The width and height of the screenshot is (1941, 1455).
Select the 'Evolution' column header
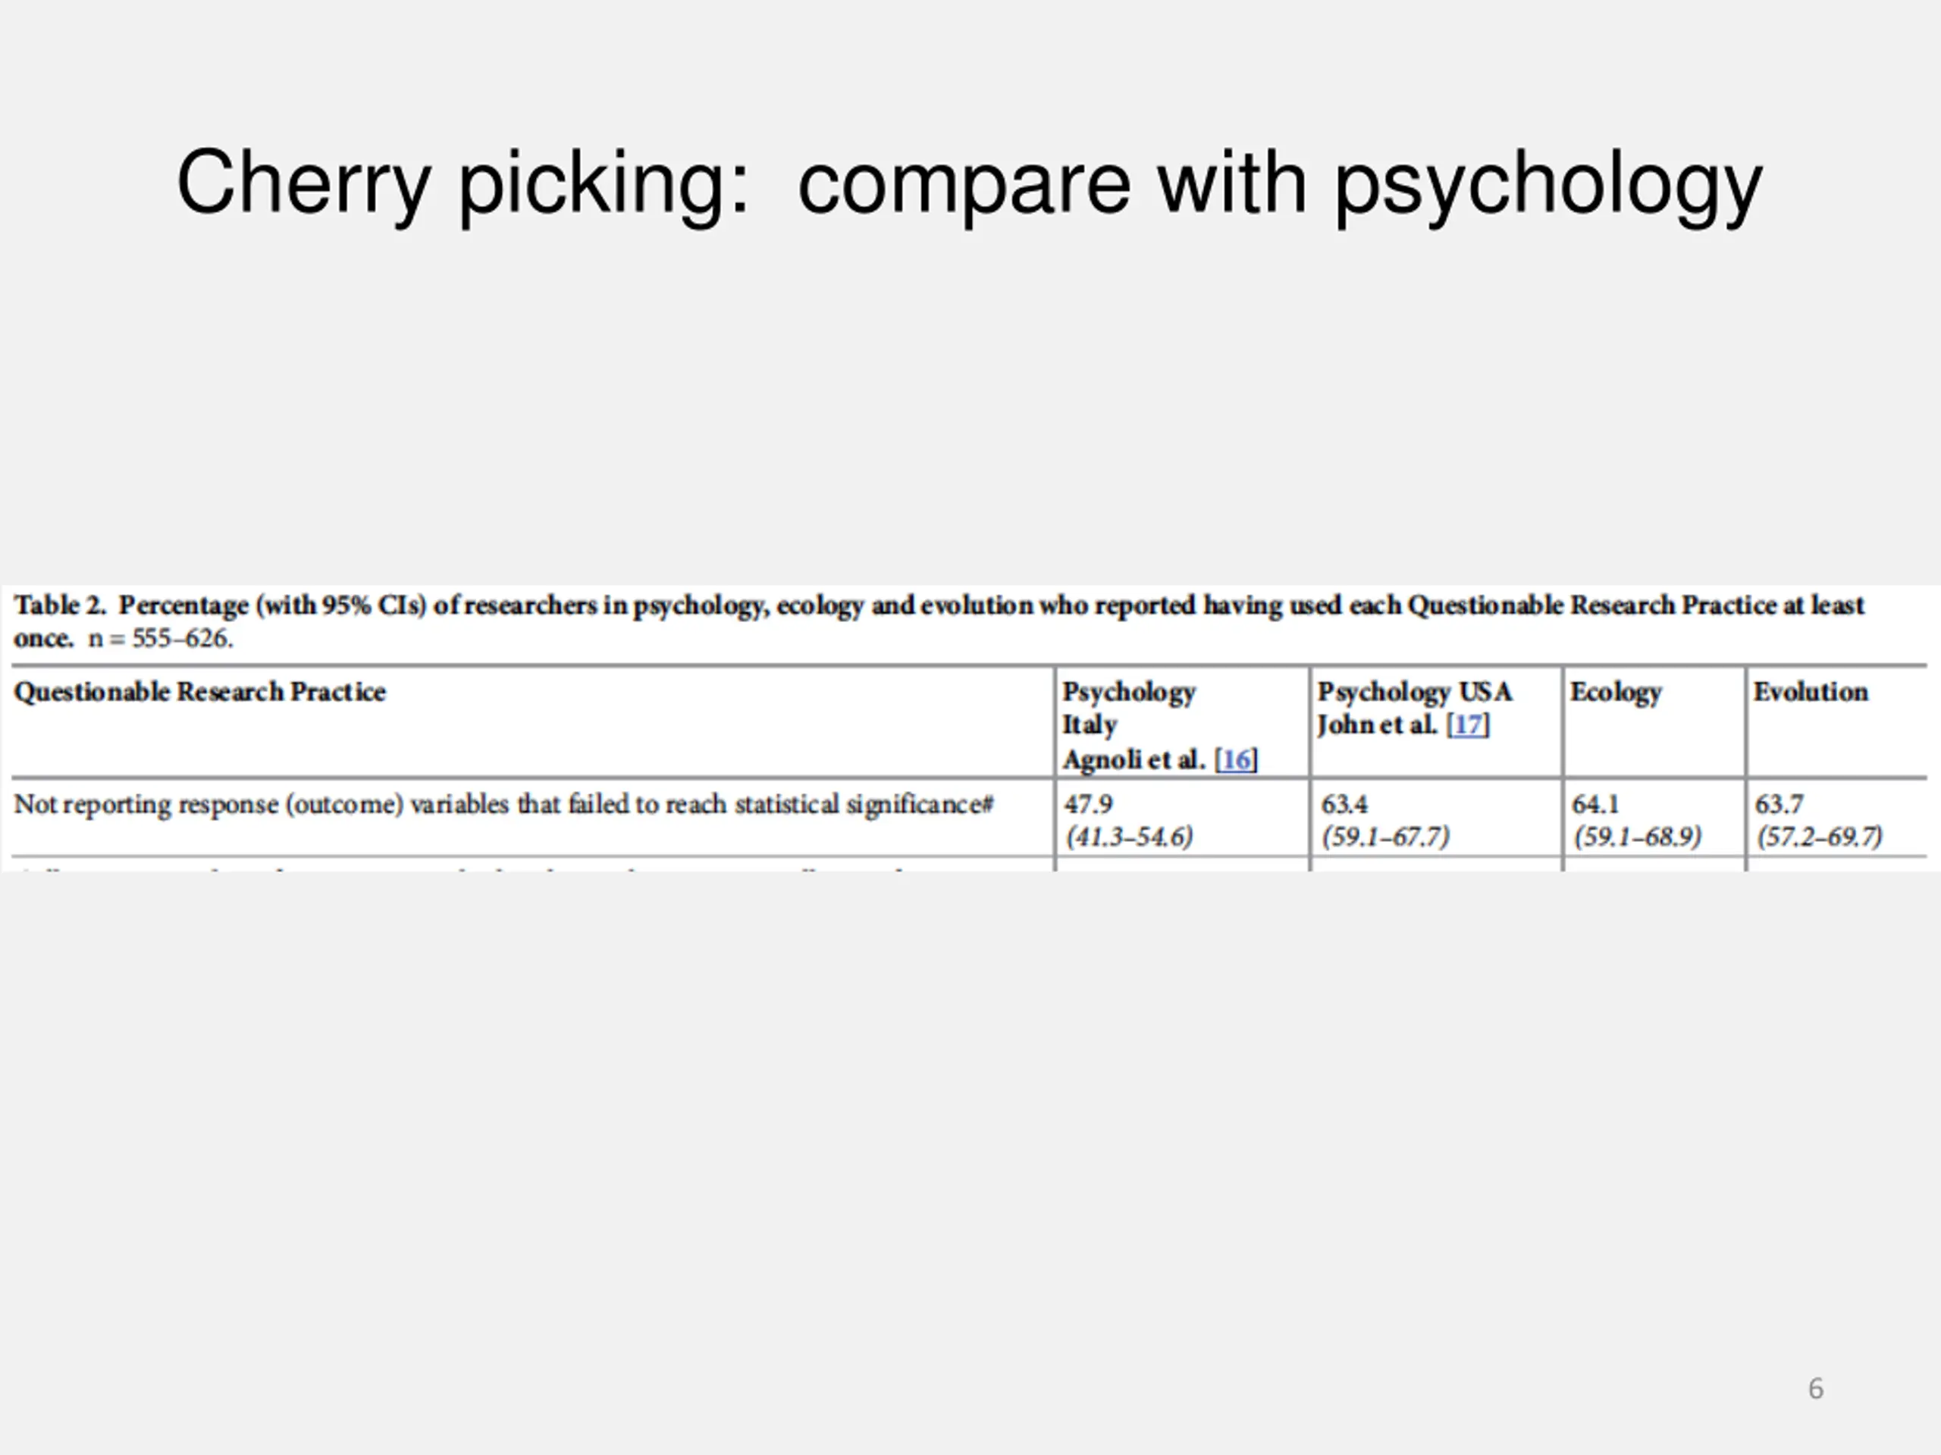click(1811, 692)
